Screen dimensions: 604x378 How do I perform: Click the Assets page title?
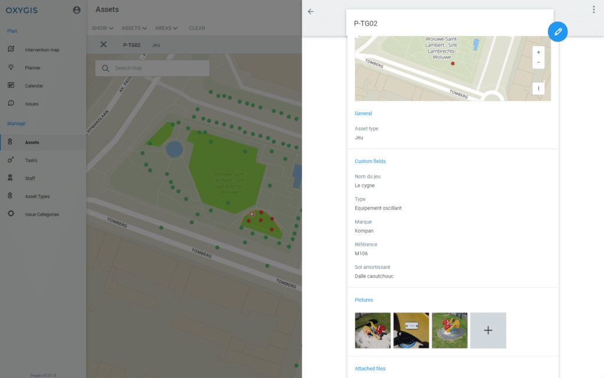(107, 9)
